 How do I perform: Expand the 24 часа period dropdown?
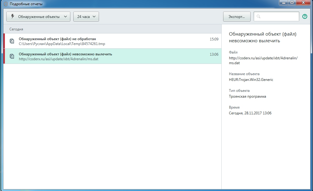click(86, 17)
